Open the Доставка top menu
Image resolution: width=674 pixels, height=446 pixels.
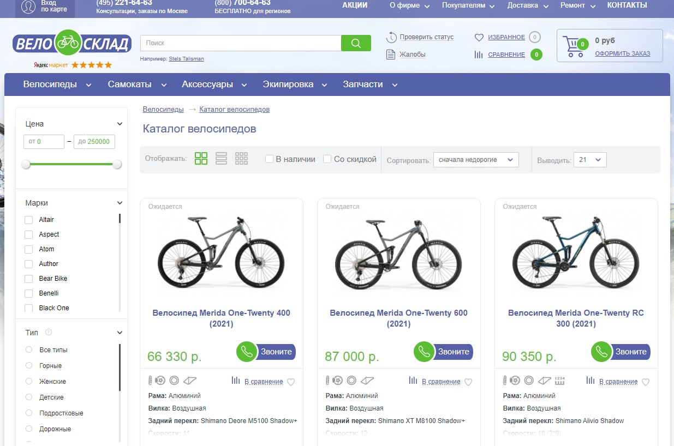point(528,5)
